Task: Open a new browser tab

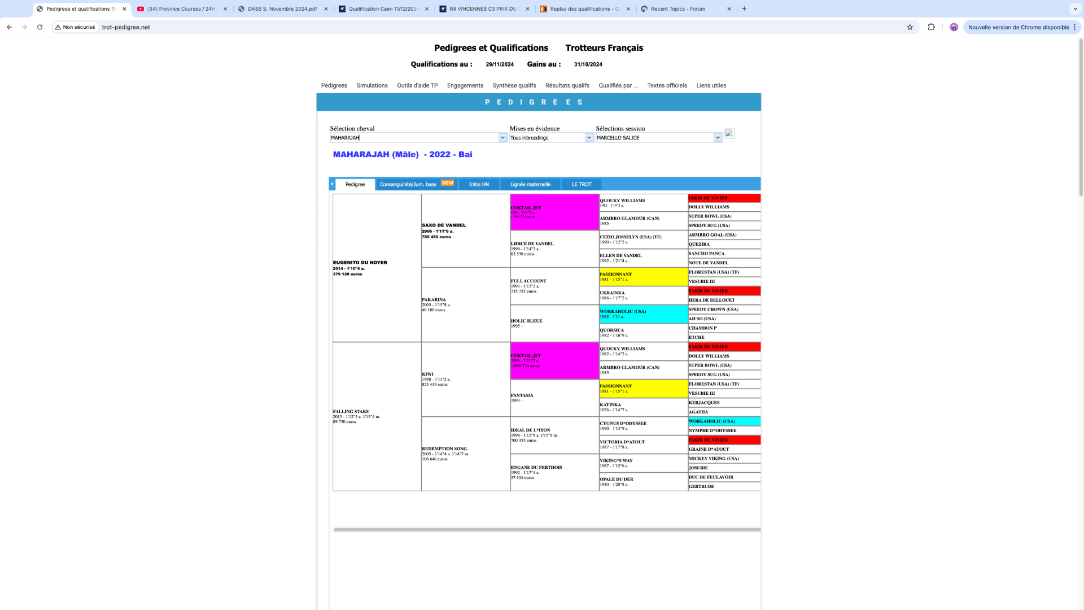Action: tap(744, 9)
